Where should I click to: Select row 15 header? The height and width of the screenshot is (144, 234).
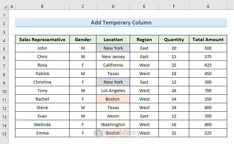coord(4,133)
